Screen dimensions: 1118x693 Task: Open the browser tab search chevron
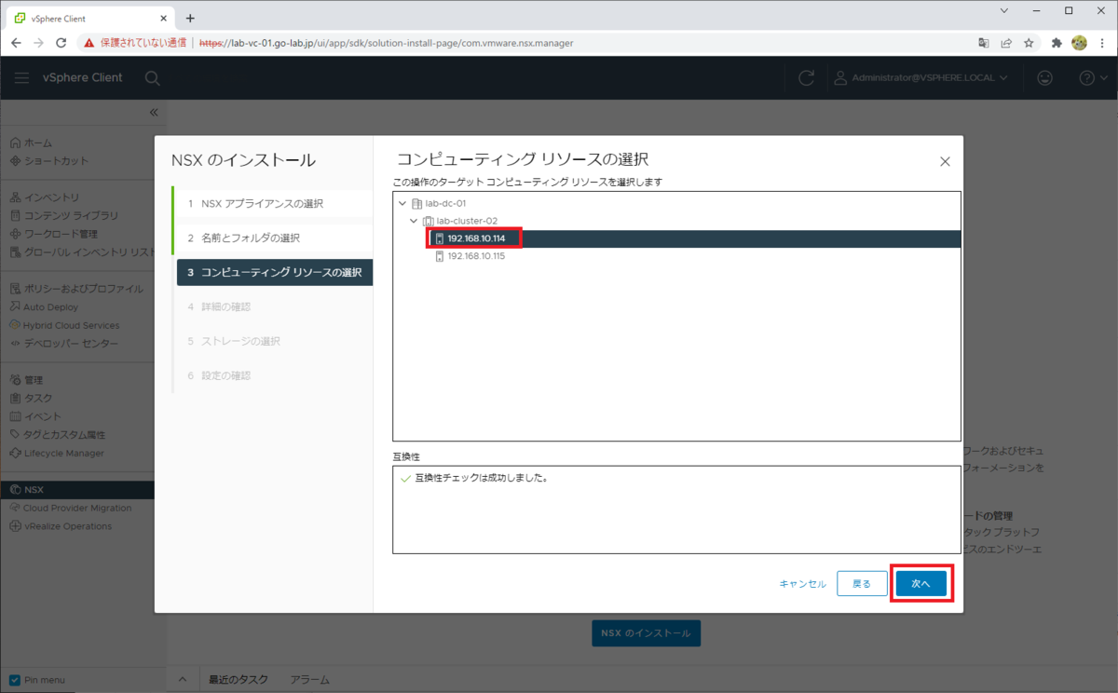coord(1004,11)
